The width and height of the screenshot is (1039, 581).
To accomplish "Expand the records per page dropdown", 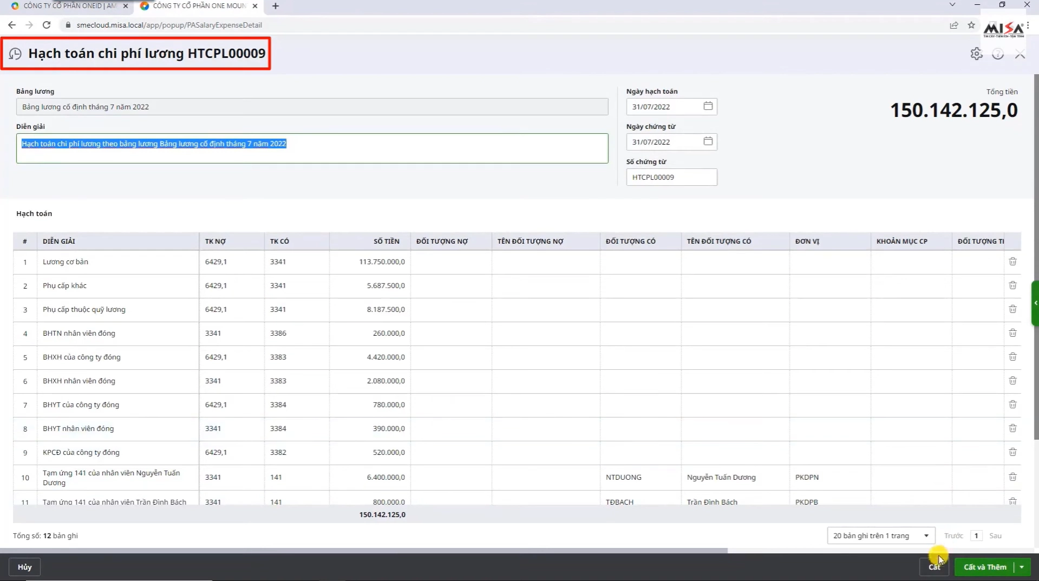I will point(926,536).
